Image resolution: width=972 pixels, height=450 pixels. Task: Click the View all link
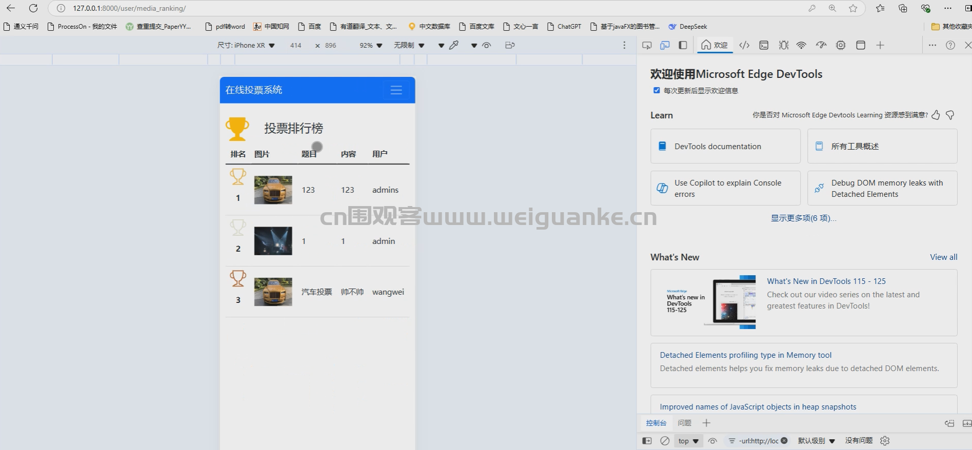[944, 257]
